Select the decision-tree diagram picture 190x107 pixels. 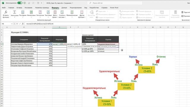click(x=129, y=81)
